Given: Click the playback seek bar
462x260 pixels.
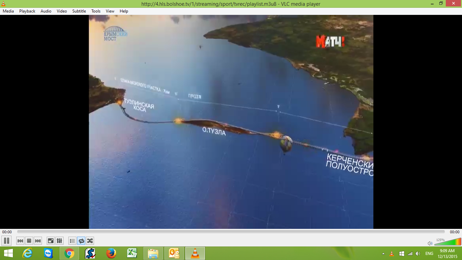Looking at the screenshot, I should pos(231,232).
